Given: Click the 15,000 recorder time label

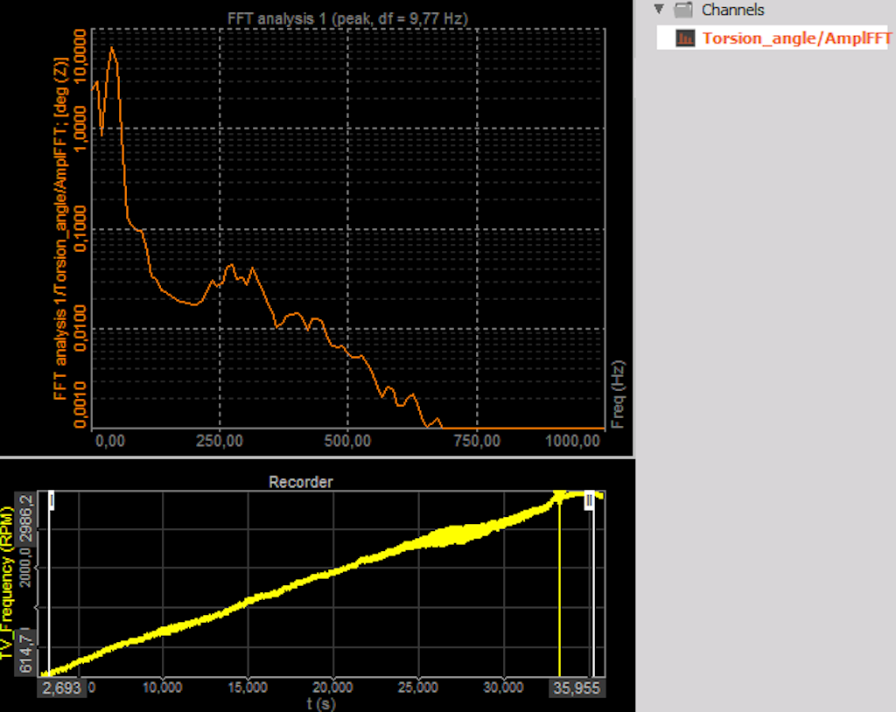Looking at the screenshot, I should (x=248, y=688).
